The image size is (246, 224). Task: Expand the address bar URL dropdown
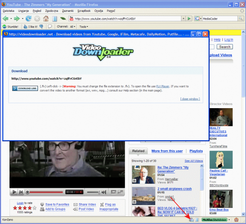tap(183, 19)
